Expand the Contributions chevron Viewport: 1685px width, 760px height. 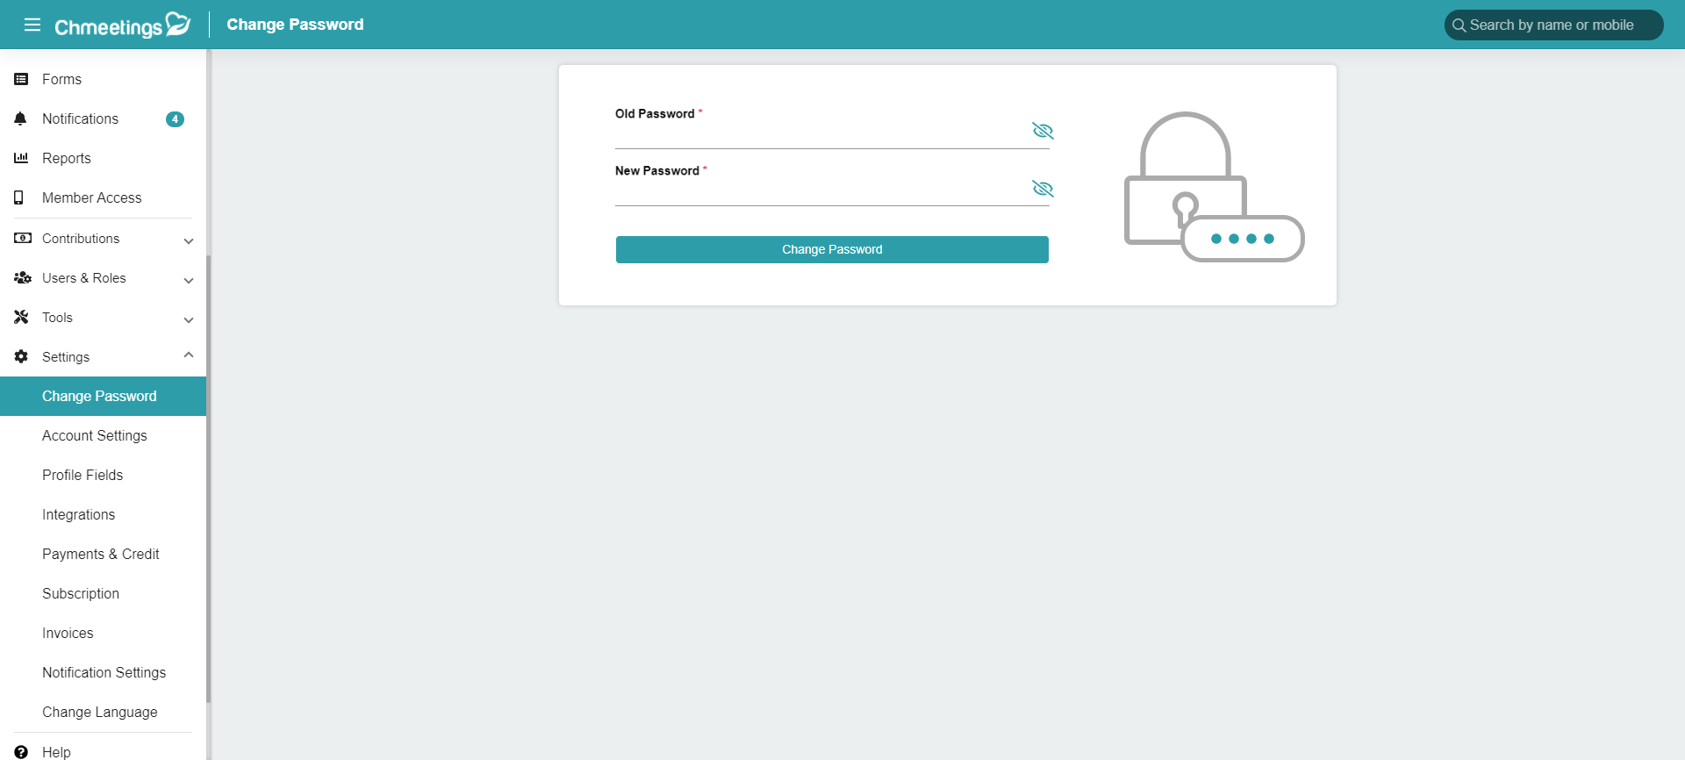coord(188,240)
